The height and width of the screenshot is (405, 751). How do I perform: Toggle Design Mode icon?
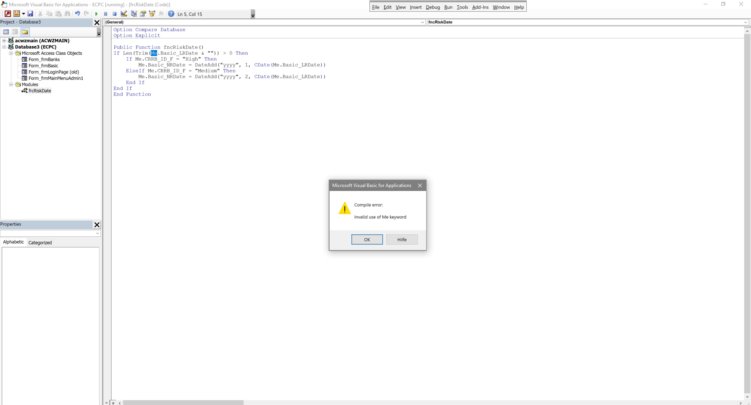click(124, 14)
